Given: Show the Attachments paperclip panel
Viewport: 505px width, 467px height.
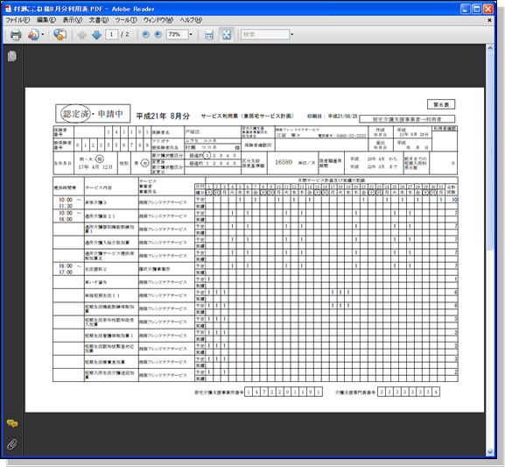Looking at the screenshot, I should [12, 444].
